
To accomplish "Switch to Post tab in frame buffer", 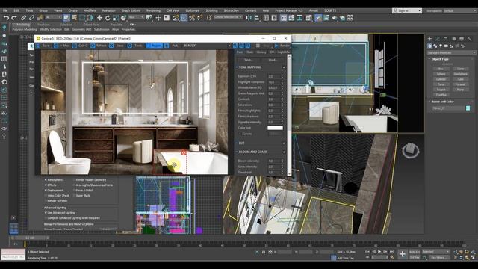I will click(x=240, y=52).
